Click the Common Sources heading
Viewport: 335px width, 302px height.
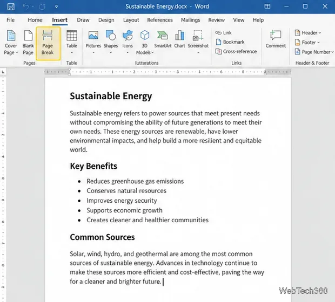pyautogui.click(x=102, y=237)
